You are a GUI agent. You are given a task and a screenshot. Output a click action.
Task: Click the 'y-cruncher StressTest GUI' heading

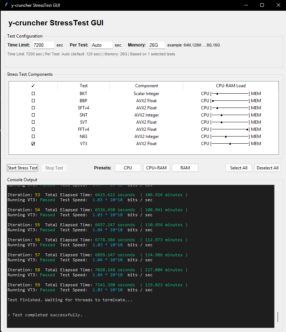[x=56, y=23]
